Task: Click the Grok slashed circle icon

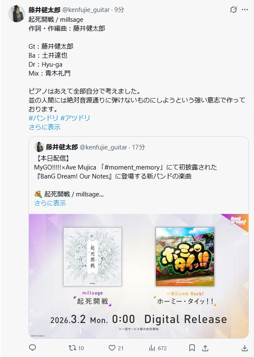Action: click(x=233, y=10)
